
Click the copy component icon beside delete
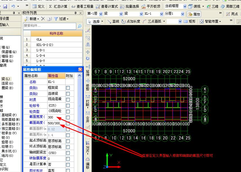tap(49, 19)
